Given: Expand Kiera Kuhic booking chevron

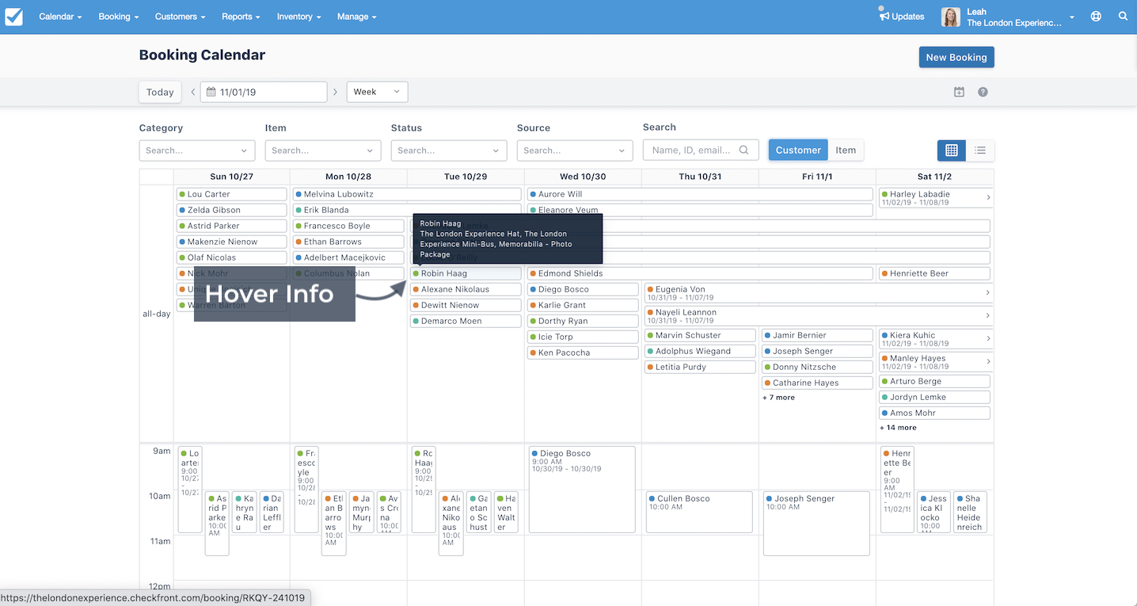Looking at the screenshot, I should click(988, 339).
